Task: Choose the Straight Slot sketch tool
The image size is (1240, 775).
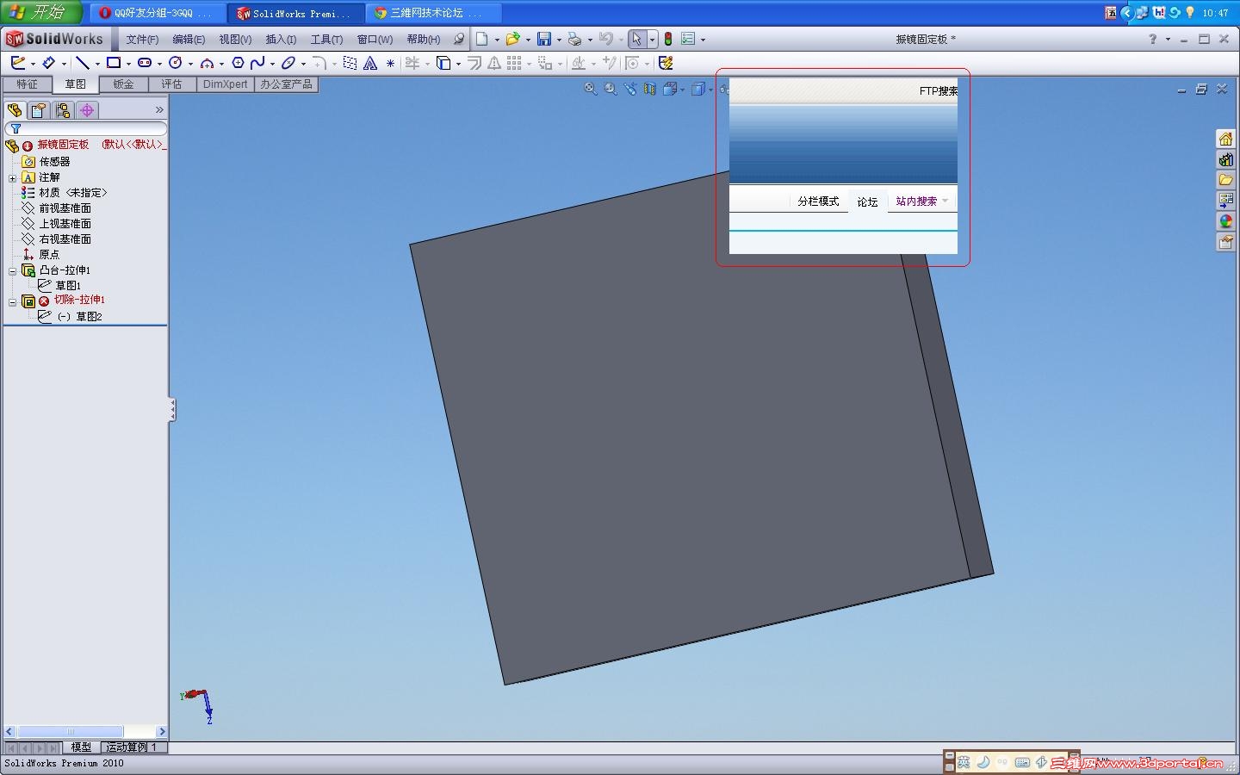Action: pos(145,63)
